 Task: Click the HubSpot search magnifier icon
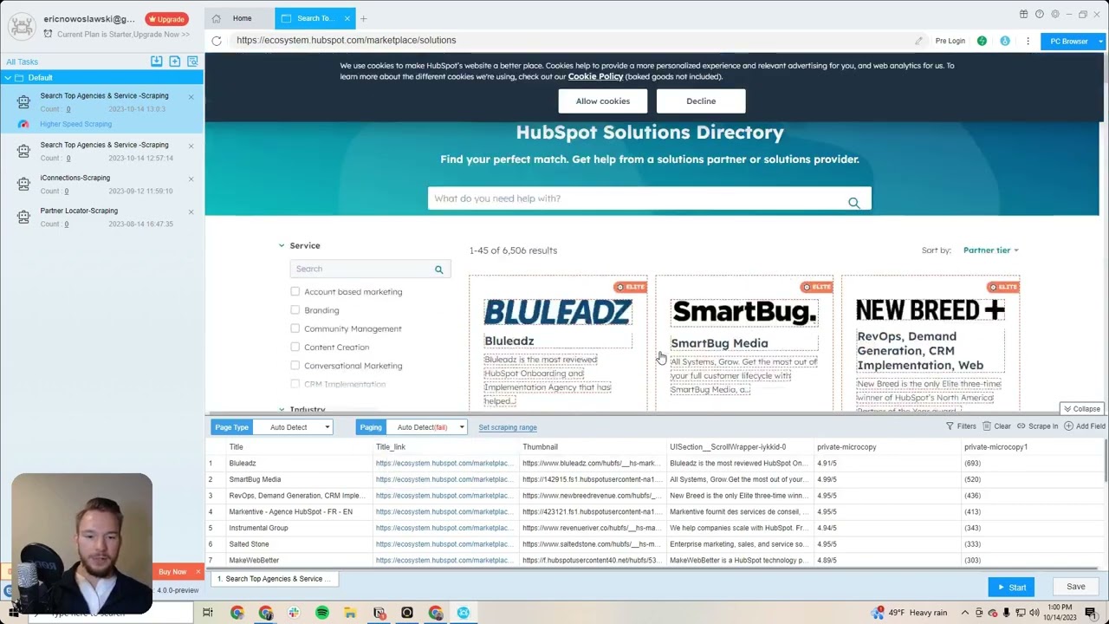tap(854, 203)
